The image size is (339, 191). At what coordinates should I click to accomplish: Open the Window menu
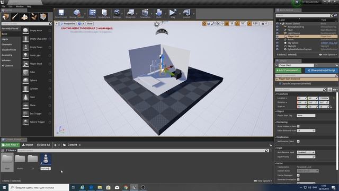20,6
